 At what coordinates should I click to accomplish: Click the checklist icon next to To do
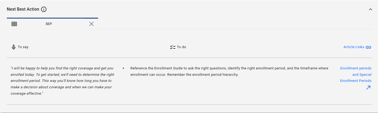pos(173,47)
